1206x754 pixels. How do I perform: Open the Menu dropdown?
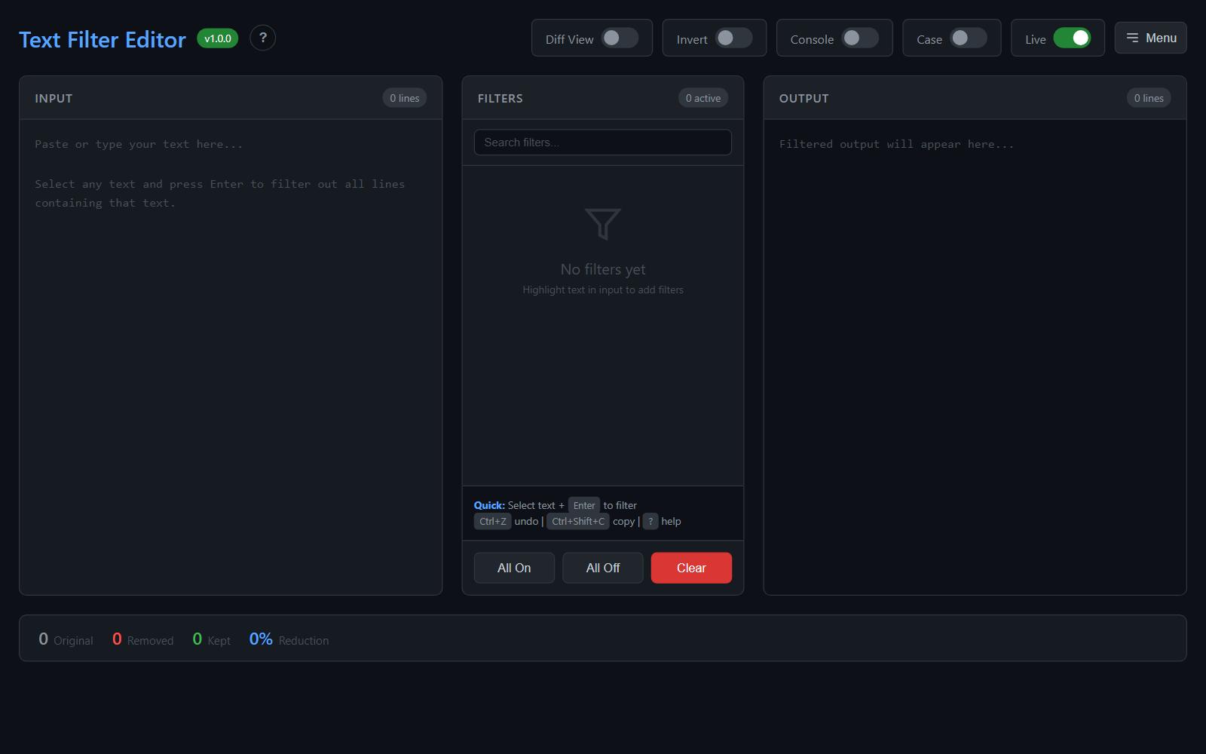(1150, 38)
